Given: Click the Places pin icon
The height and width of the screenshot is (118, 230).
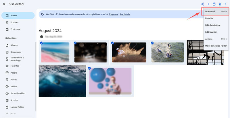Looking at the screenshot, I should click(x=7, y=80).
